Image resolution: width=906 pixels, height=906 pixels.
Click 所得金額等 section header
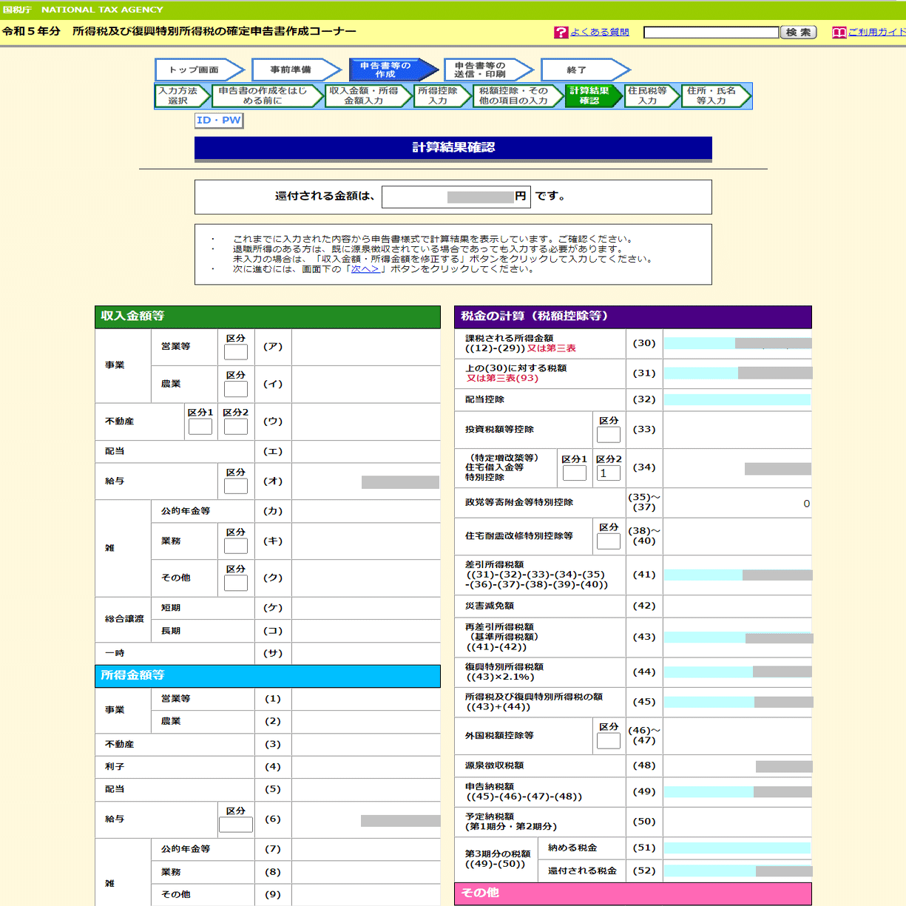[268, 676]
